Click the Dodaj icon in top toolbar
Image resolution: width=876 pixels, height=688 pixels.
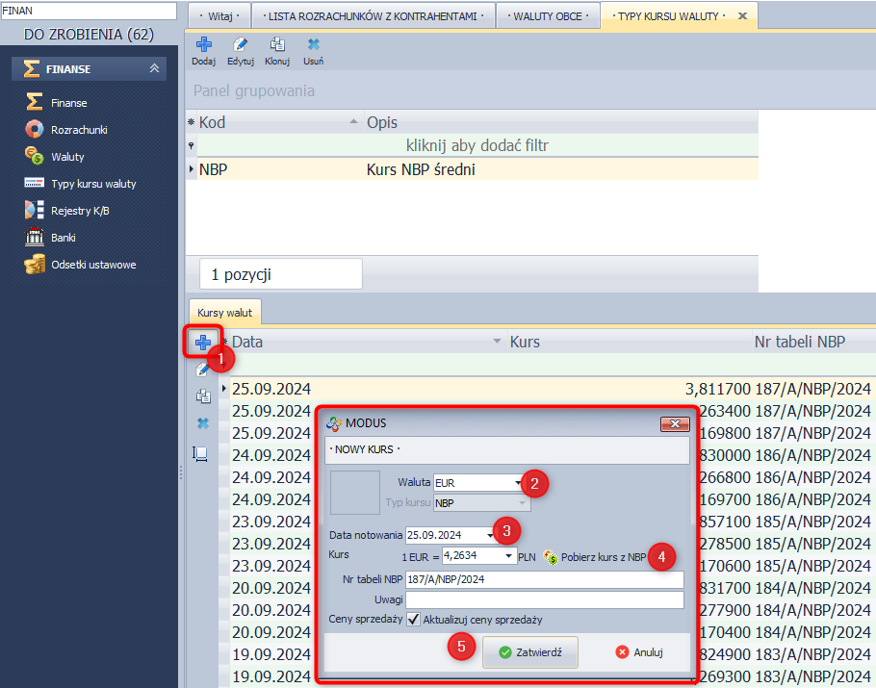click(203, 45)
